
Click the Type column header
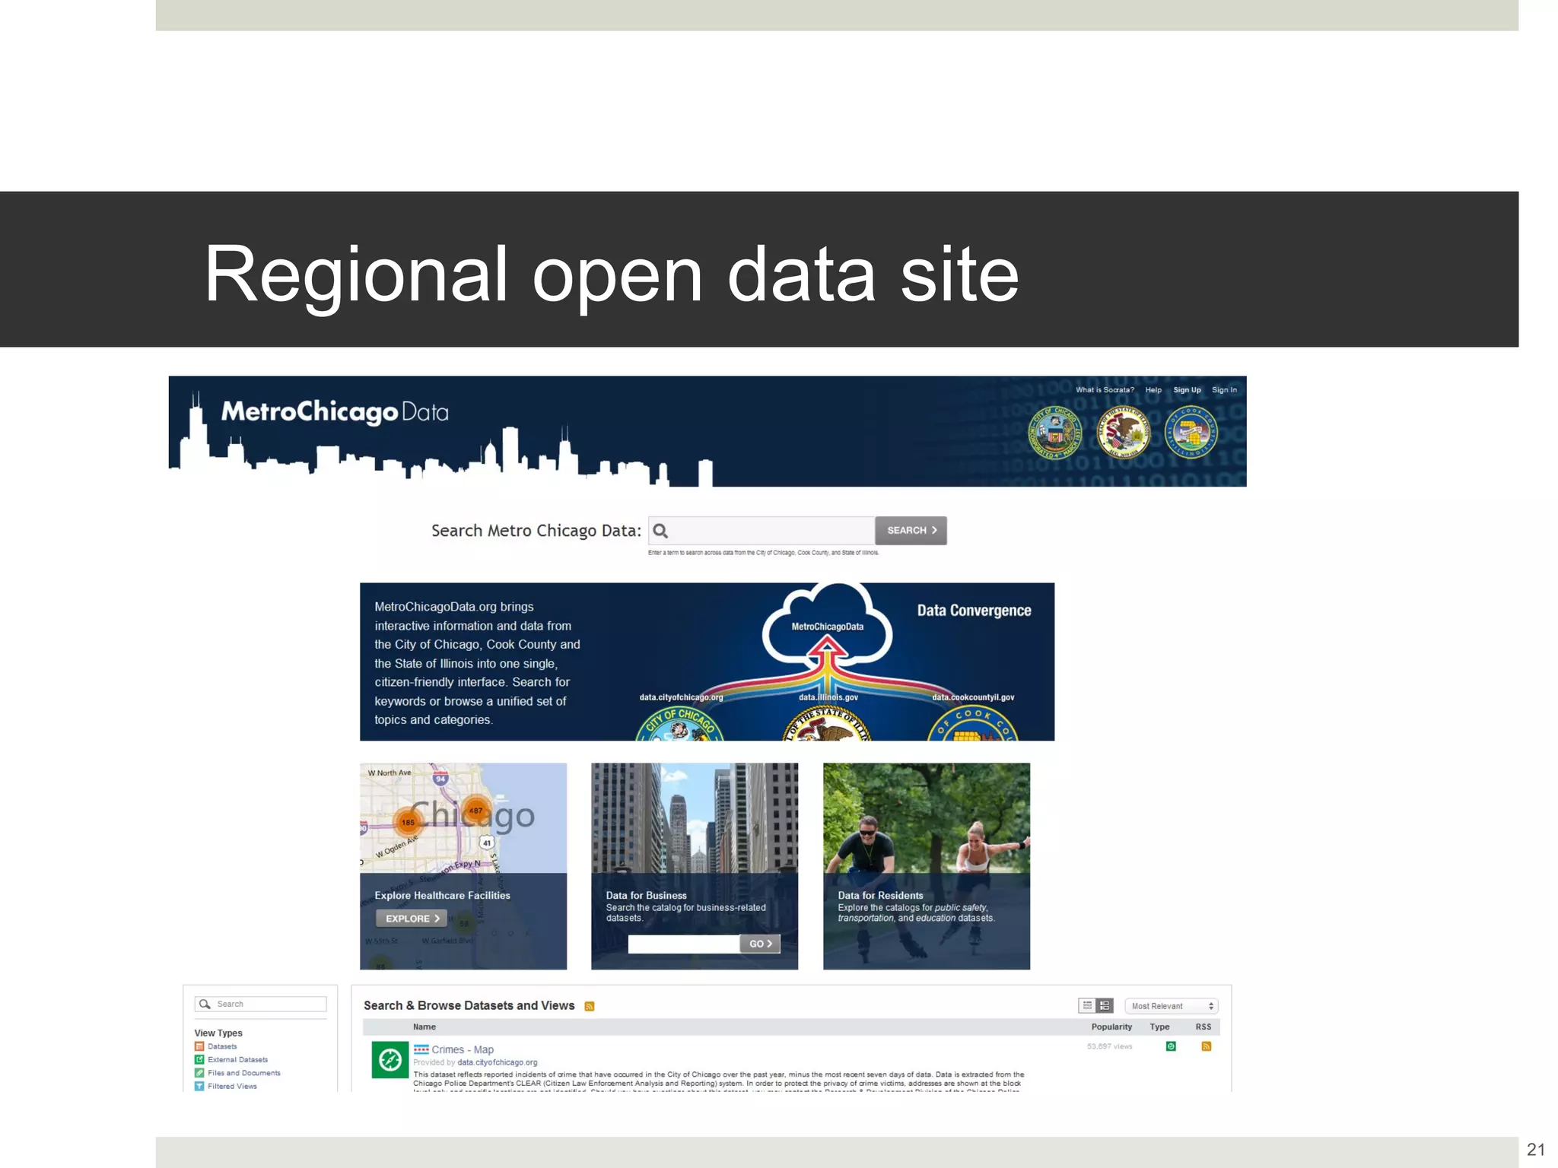tap(1159, 1027)
